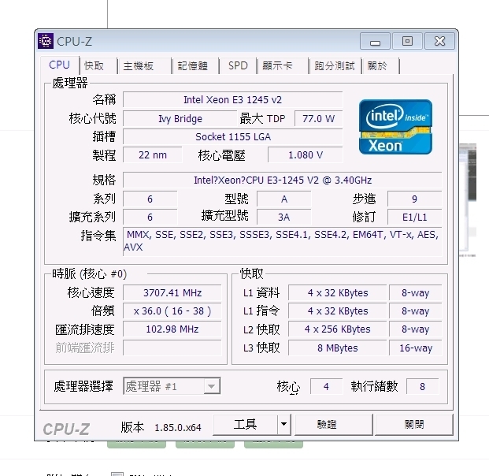
Task: Click the L3 快取 8 MBytes value
Action: (x=338, y=348)
